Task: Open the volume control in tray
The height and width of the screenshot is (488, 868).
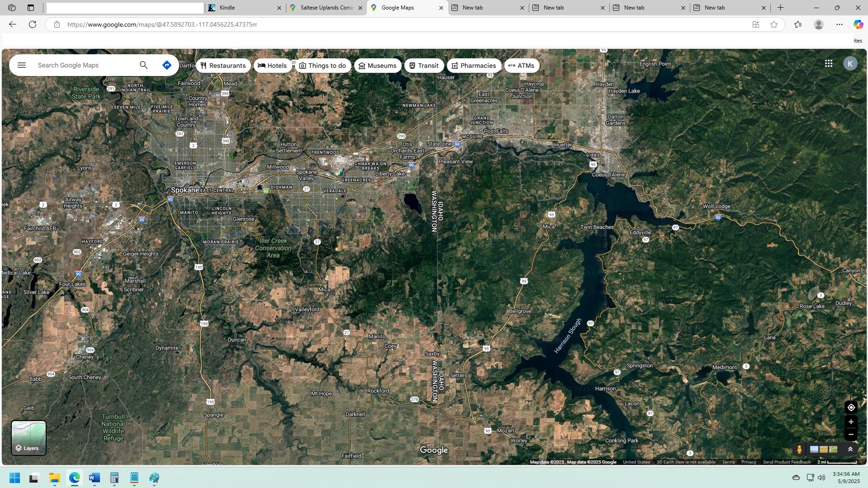Action: 821,478
